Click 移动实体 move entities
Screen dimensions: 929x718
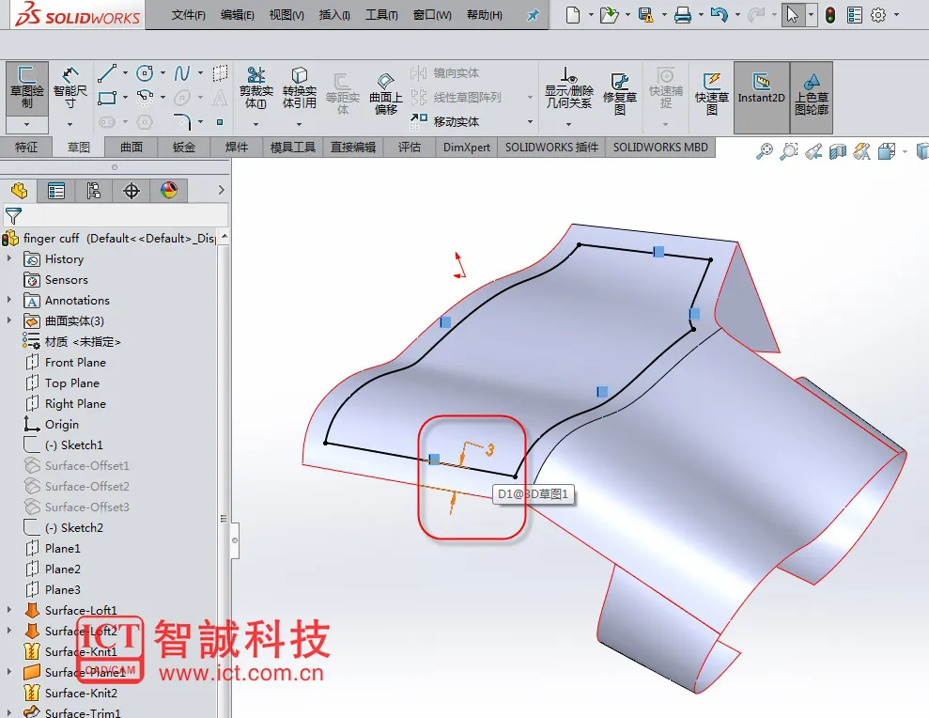pyautogui.click(x=445, y=121)
